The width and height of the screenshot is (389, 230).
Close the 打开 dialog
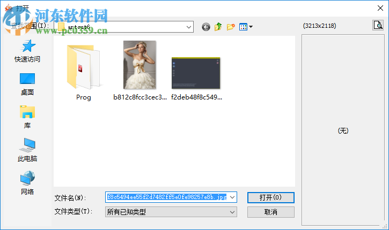[x=380, y=8]
